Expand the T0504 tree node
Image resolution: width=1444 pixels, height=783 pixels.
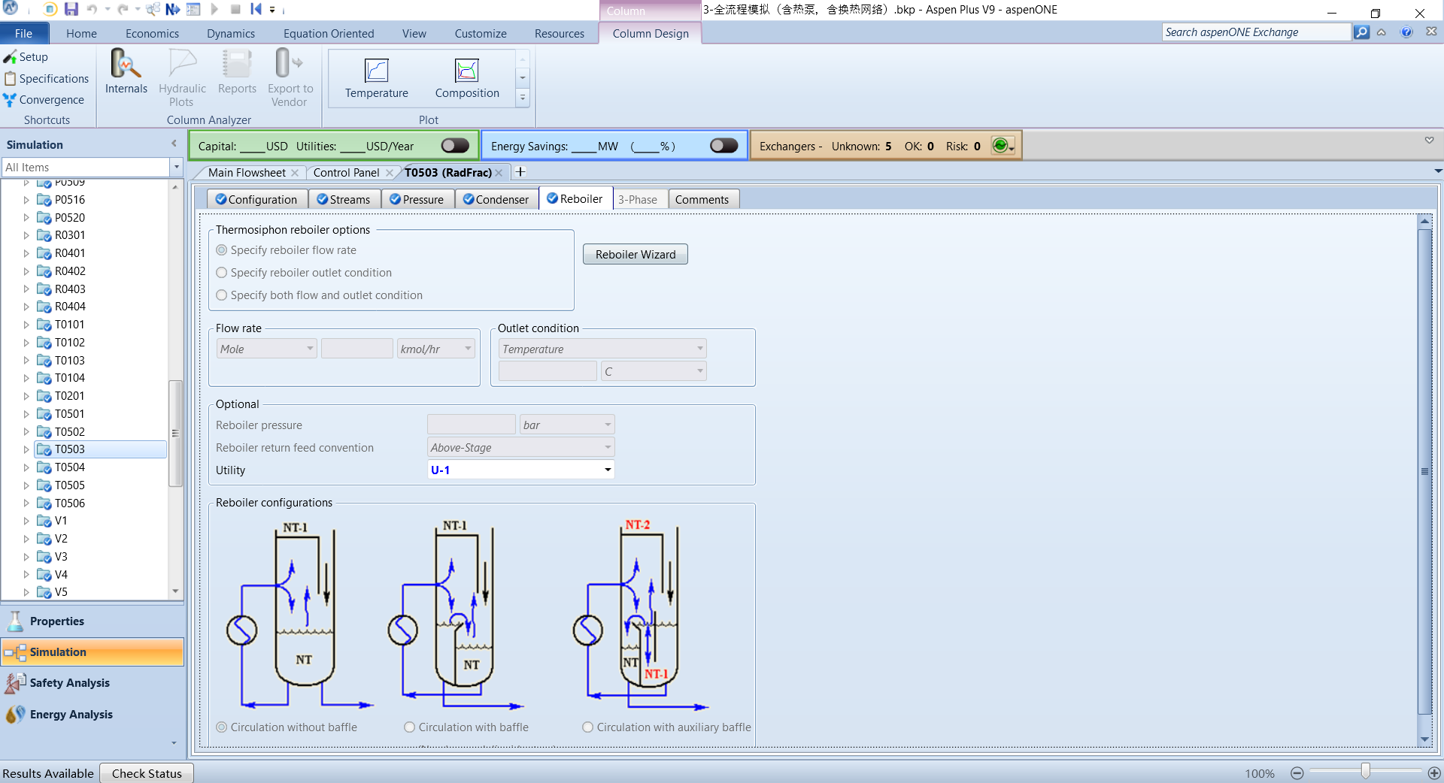click(x=26, y=467)
